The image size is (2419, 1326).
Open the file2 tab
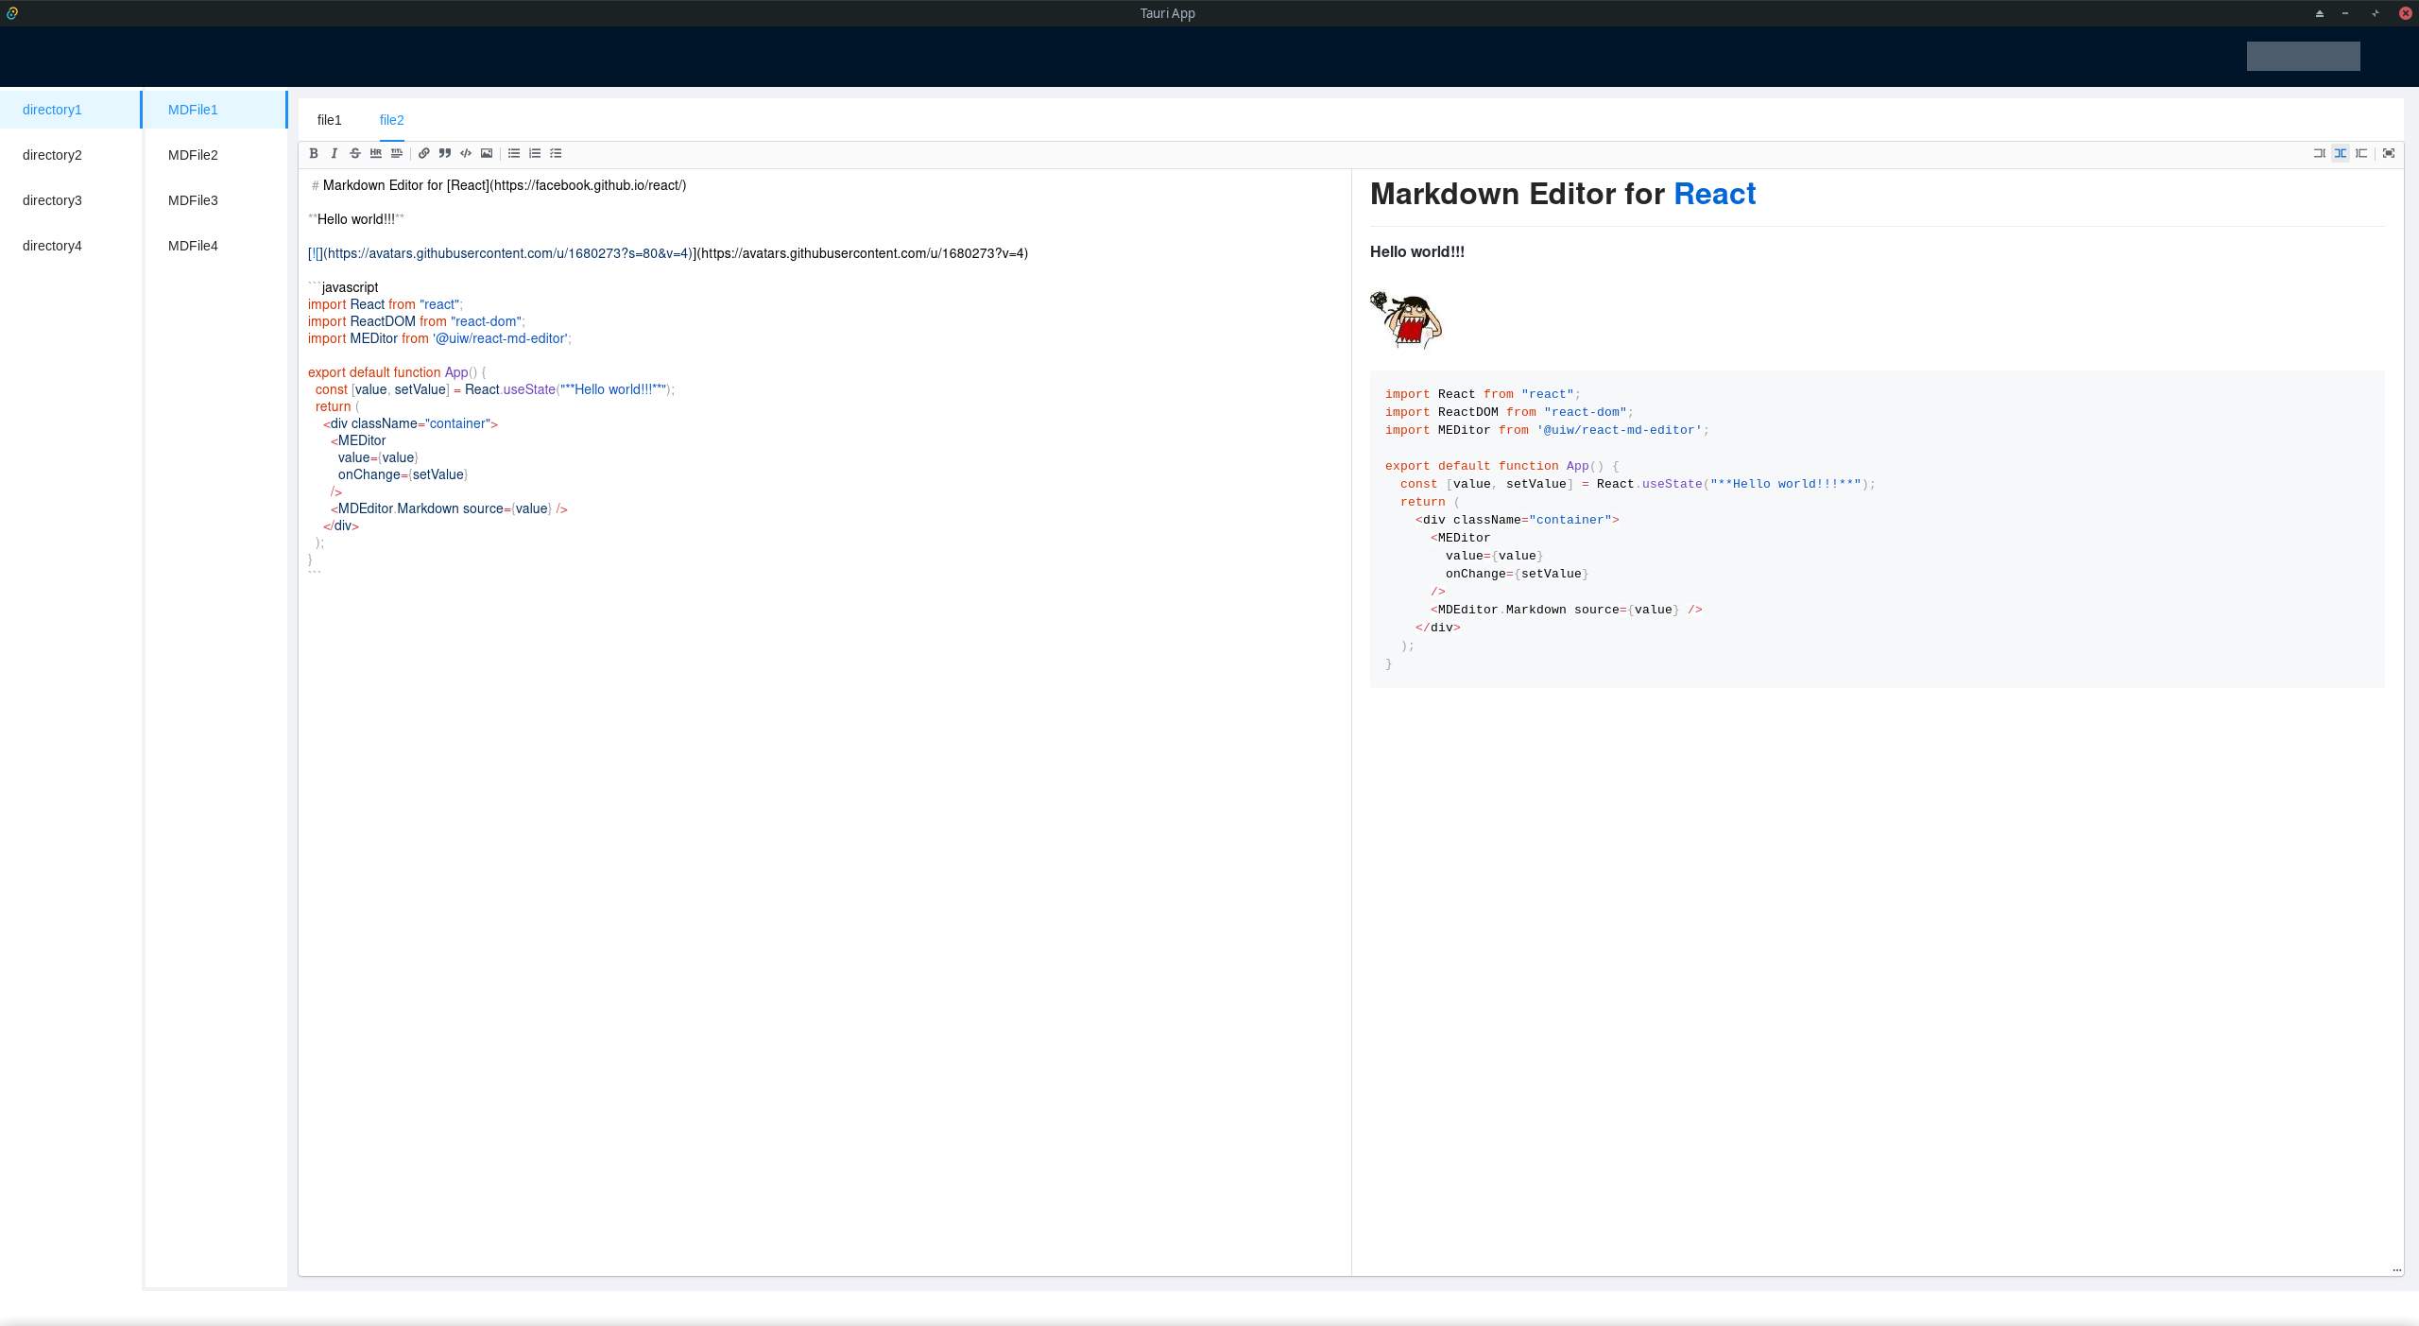pos(392,120)
